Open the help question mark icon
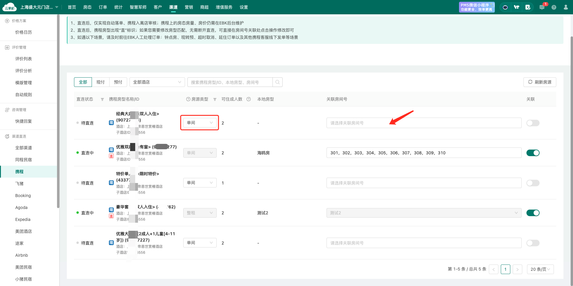The width and height of the screenshot is (573, 286). pos(554,7)
